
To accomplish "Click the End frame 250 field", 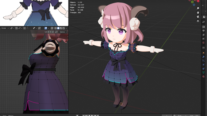I will 194,115.
